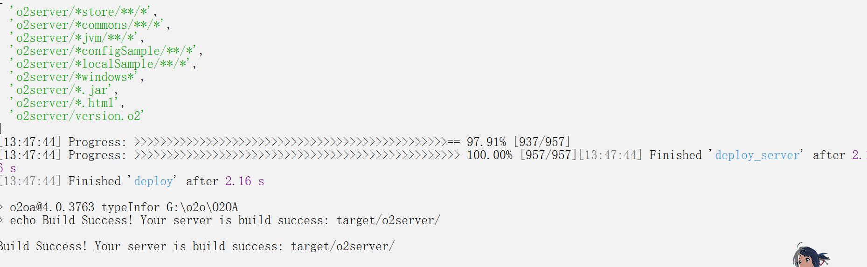Click the blue 'deploy_server' task name
This screenshot has height=267, width=867.
[757, 155]
